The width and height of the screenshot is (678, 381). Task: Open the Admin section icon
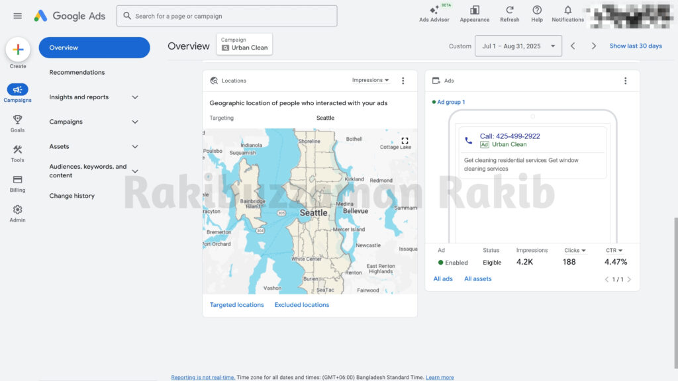pyautogui.click(x=17, y=210)
